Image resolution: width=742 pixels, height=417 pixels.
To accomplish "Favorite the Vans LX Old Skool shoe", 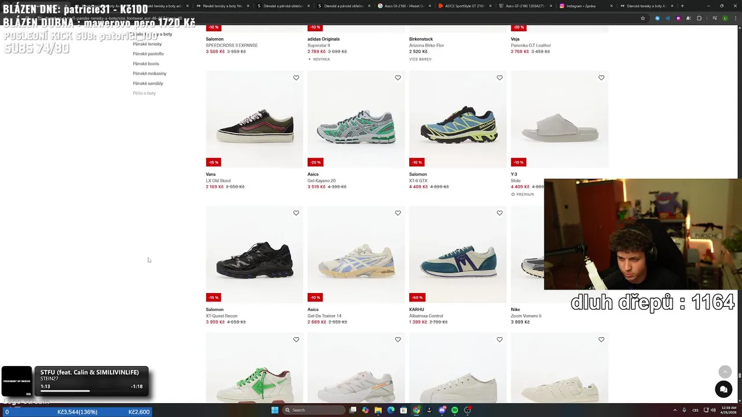I will tap(296, 78).
